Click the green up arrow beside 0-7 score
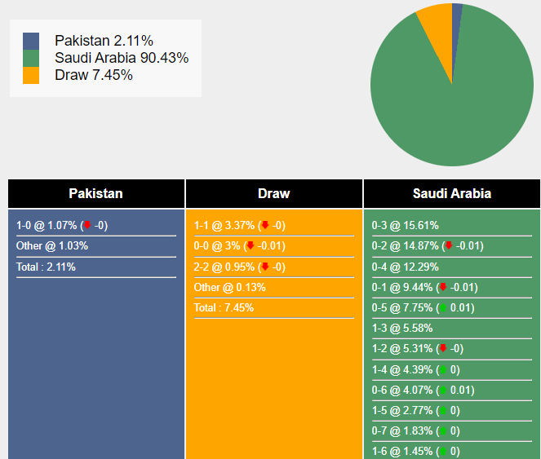541x459 pixels. [442, 431]
